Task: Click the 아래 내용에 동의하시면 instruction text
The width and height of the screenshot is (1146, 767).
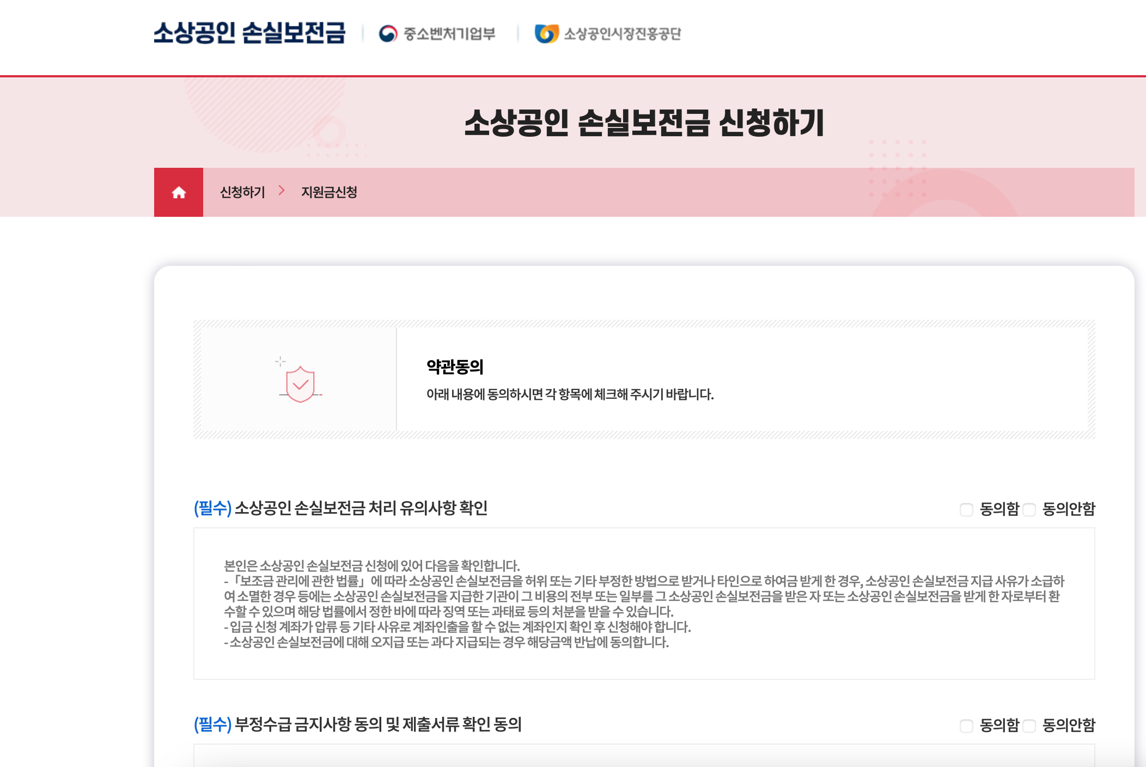Action: point(570,394)
